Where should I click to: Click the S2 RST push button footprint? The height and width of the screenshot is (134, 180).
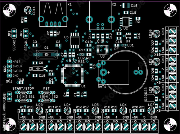(x=46, y=96)
